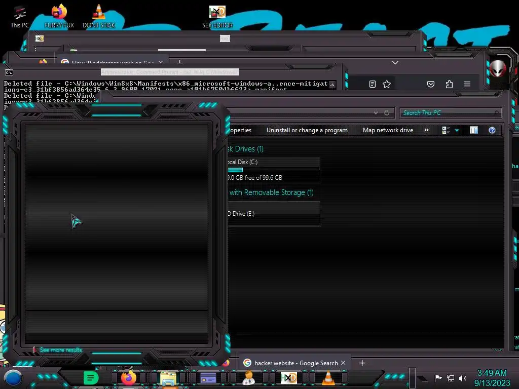
Task: Click the hex editor window title icon
Action: pos(40,38)
